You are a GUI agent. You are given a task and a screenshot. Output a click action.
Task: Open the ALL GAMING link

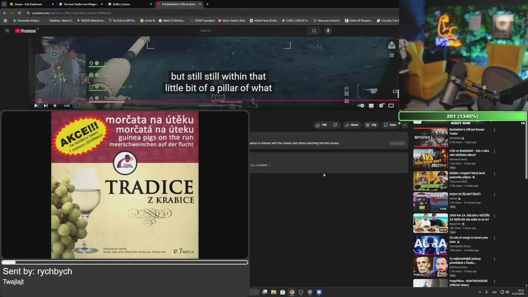pyautogui.click(x=261, y=165)
